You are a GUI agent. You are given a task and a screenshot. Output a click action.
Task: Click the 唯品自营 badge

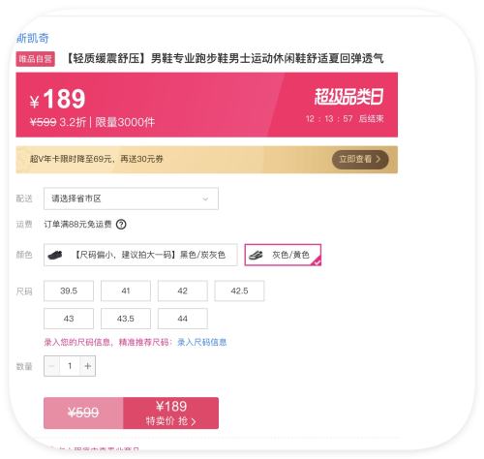pos(36,59)
